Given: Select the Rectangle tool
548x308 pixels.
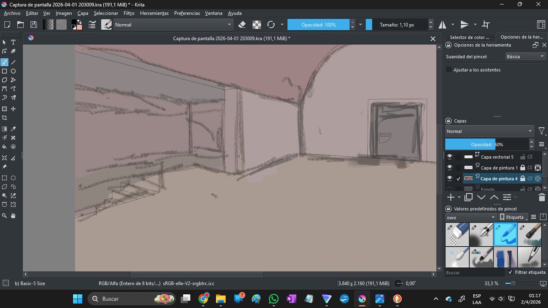Looking at the screenshot, I should (4, 71).
